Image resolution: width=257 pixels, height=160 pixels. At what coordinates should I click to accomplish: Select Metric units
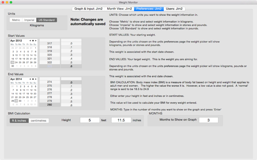pos(16,20)
